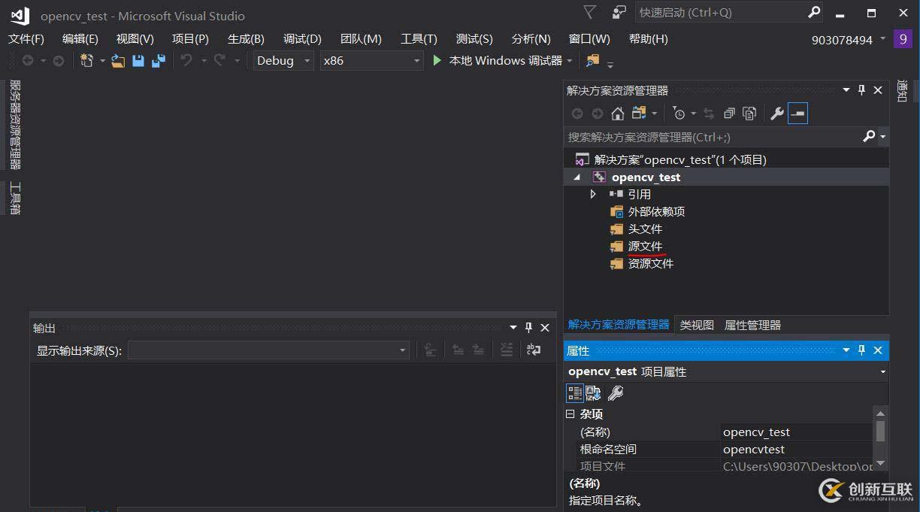Screen dimensions: 920x512
Task: Click the Open File folder icon
Action: point(118,61)
